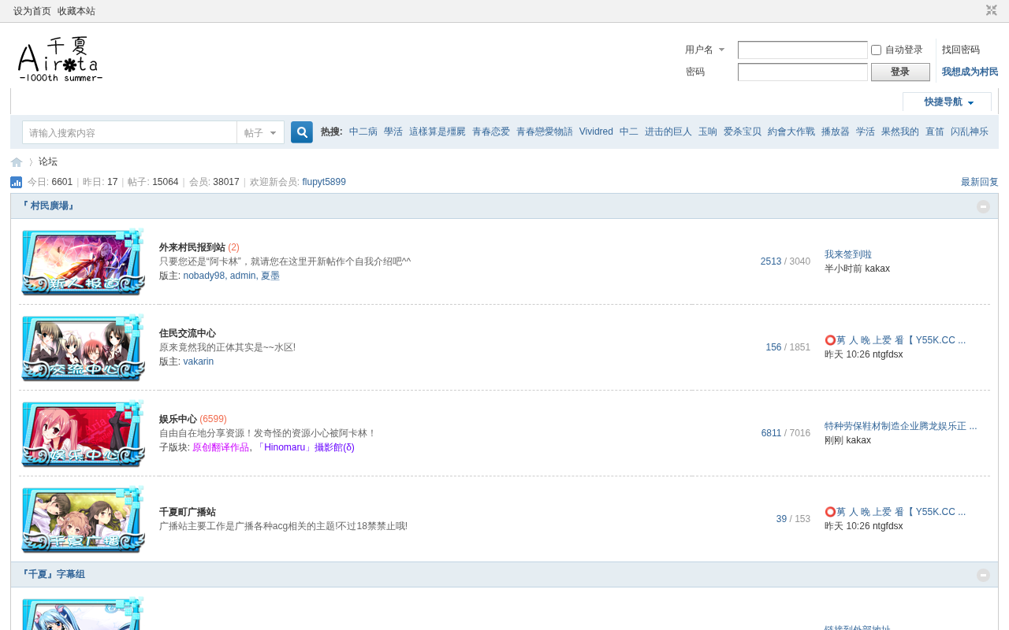The width and height of the screenshot is (1009, 630).
Task: Click 设为首页 in the top bar
Action: (x=32, y=11)
